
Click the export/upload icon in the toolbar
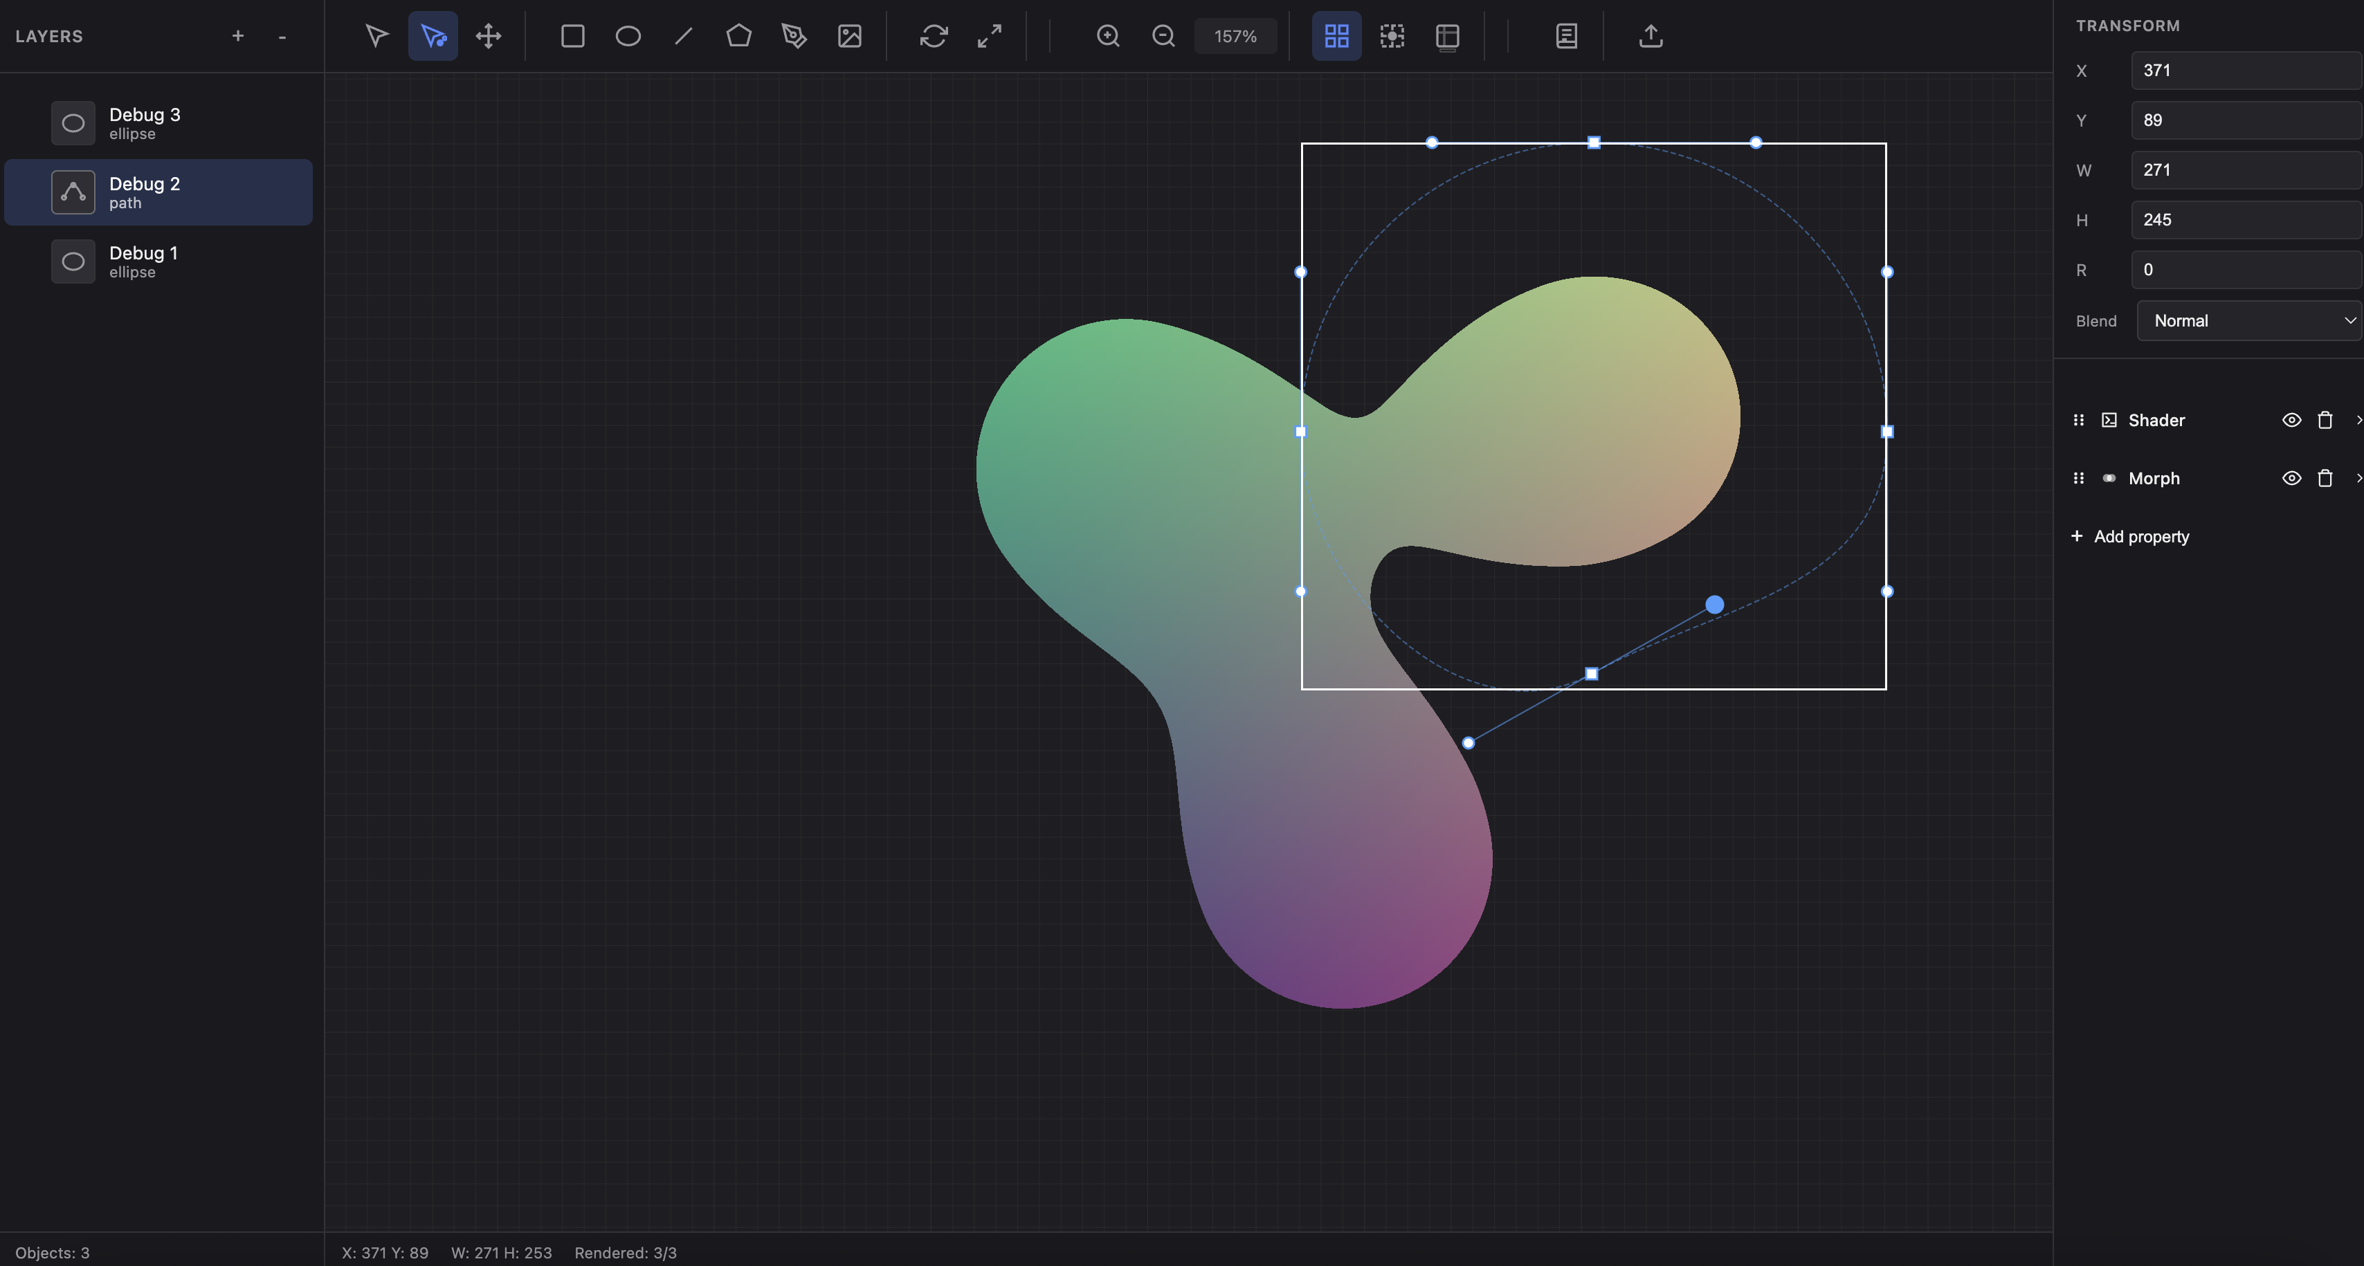[x=1650, y=37]
